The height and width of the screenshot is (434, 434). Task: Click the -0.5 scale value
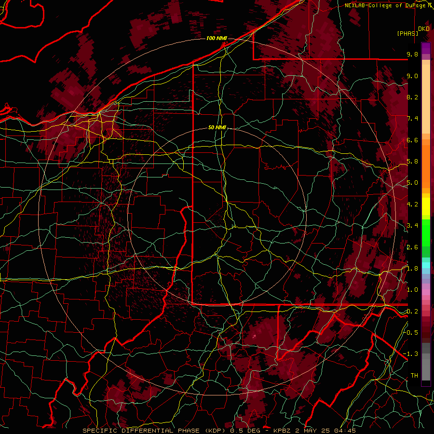[410, 332]
